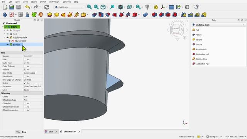Viewport: 247px width, 139px height.
Task: Open the File menu
Action: (x=3, y=2)
